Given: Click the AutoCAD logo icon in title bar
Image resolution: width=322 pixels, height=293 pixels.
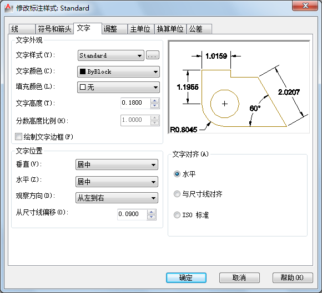Looking at the screenshot, I should (x=8, y=8).
